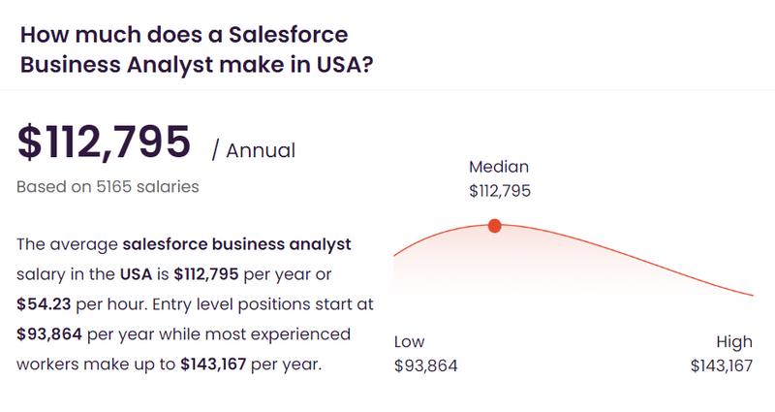Click the red median dot on curve
775x412 pixels.
coord(494,226)
